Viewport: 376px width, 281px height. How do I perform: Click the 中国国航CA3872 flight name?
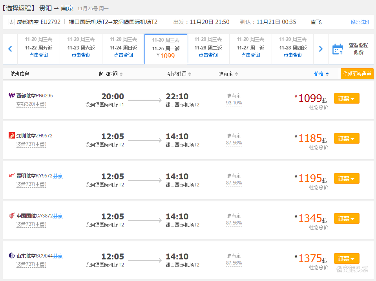[34, 216]
